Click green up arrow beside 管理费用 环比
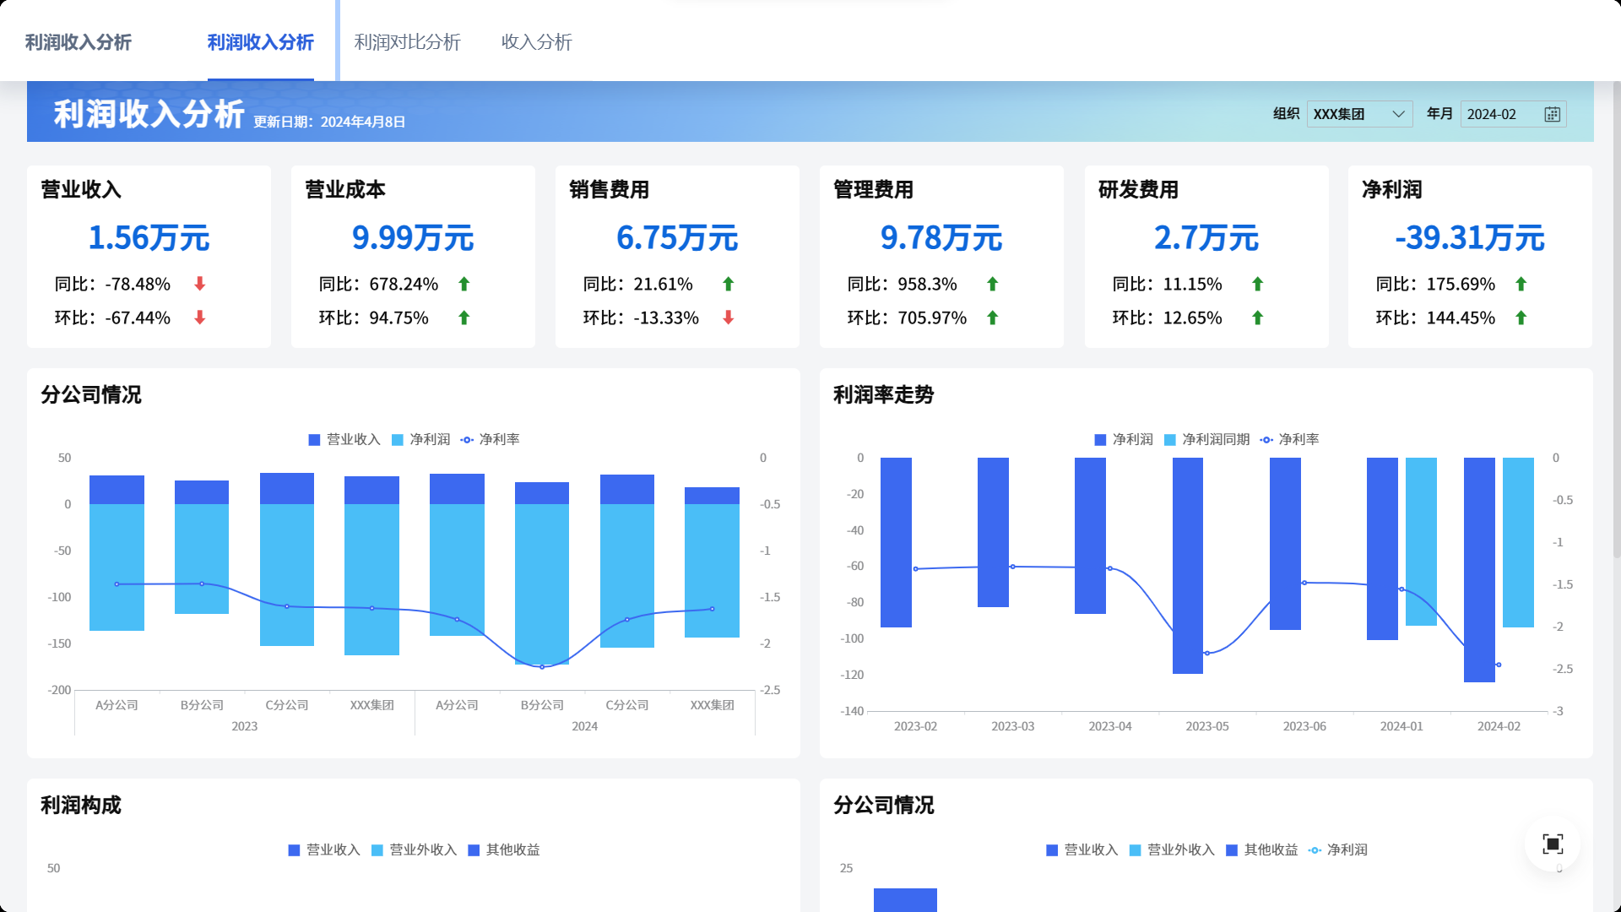Screen dimensions: 1621x912 pos(992,318)
